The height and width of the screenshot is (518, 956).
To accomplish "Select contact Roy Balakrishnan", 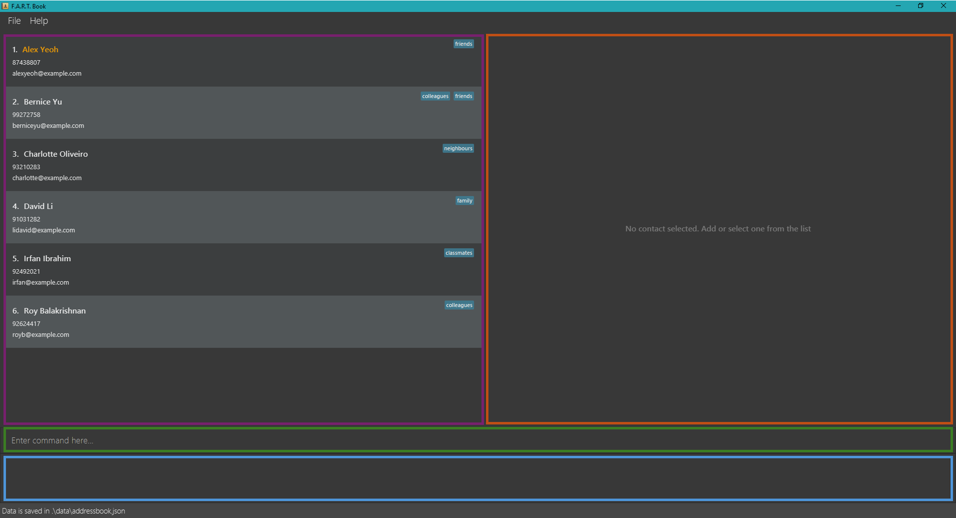I will [x=243, y=322].
